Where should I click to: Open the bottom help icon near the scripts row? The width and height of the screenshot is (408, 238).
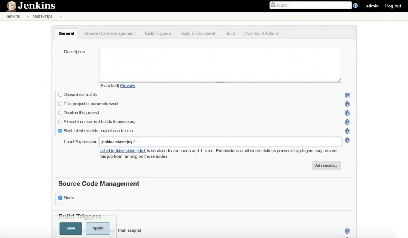pyautogui.click(x=347, y=230)
